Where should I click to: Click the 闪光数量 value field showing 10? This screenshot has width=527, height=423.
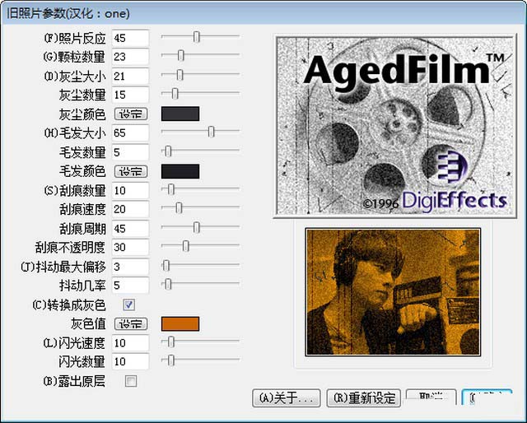click(130, 361)
